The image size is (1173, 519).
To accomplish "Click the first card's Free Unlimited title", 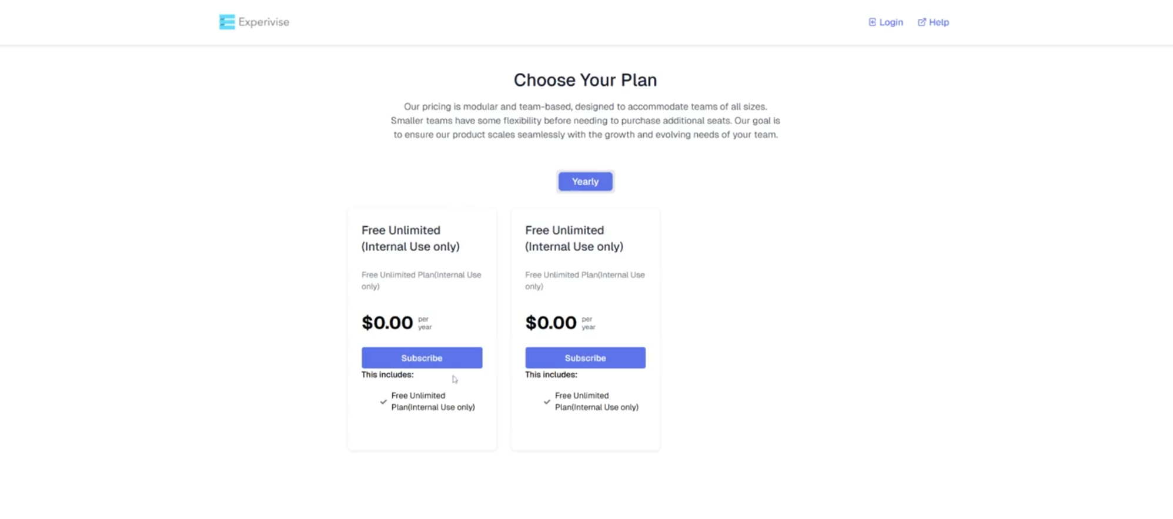I will [410, 238].
